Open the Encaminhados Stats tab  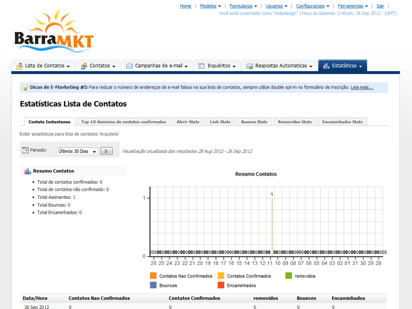click(342, 122)
